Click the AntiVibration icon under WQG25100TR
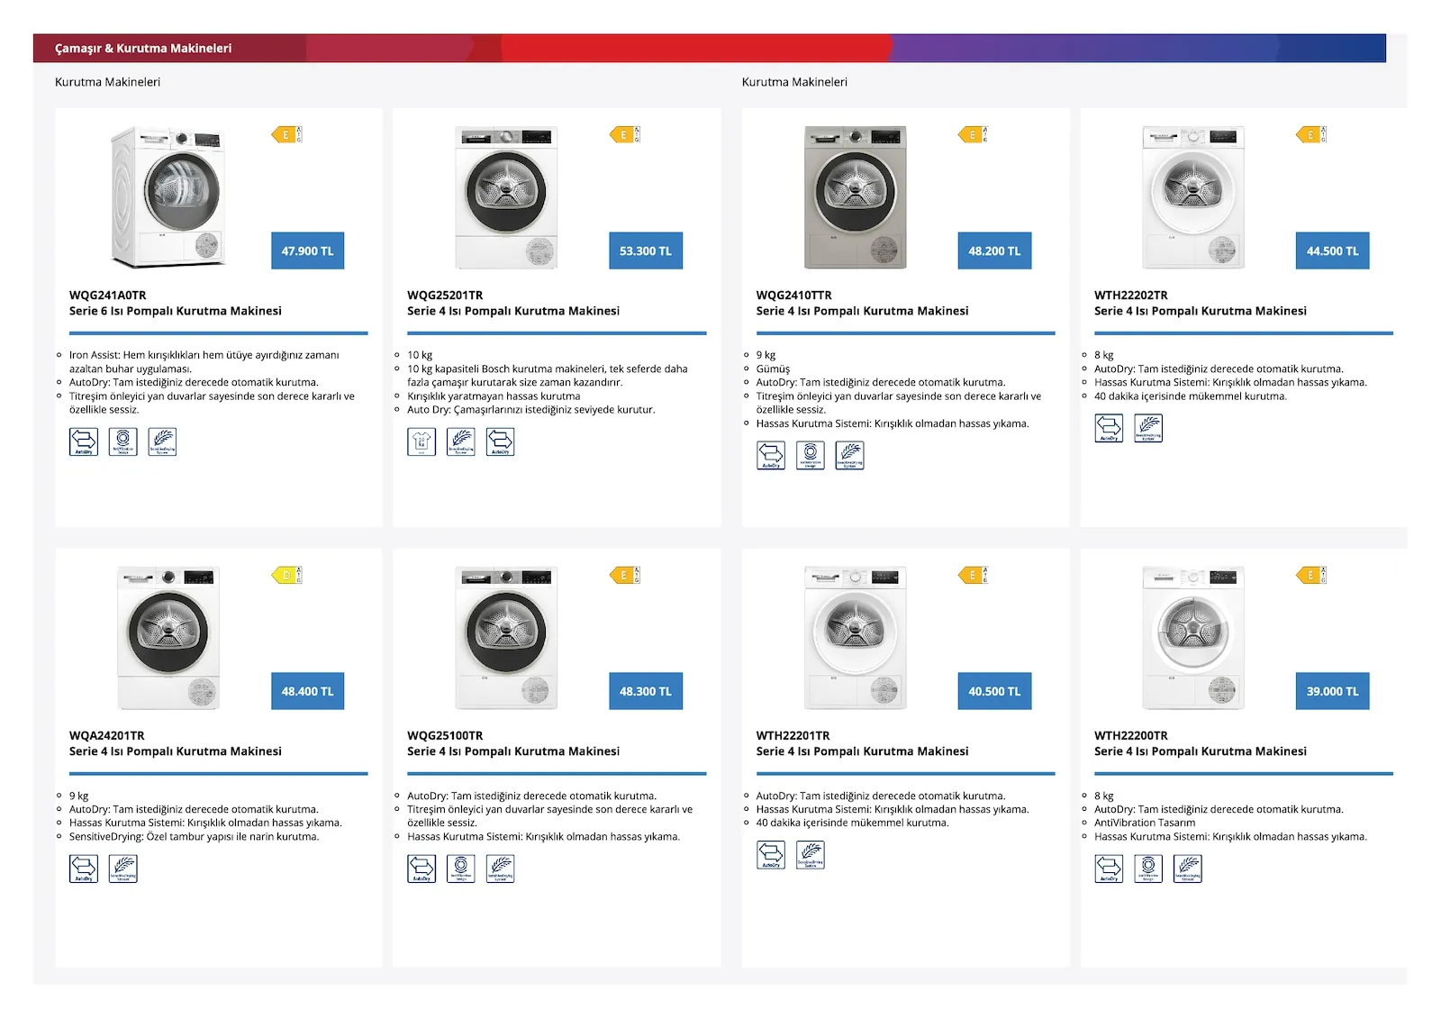Image resolution: width=1441 pixels, height=1019 pixels. [x=461, y=869]
